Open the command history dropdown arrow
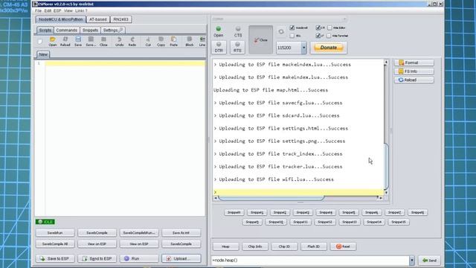The width and height of the screenshot is (476, 268). point(412,261)
